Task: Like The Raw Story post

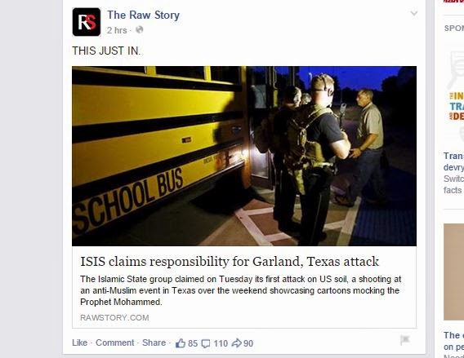Action: pos(79,343)
